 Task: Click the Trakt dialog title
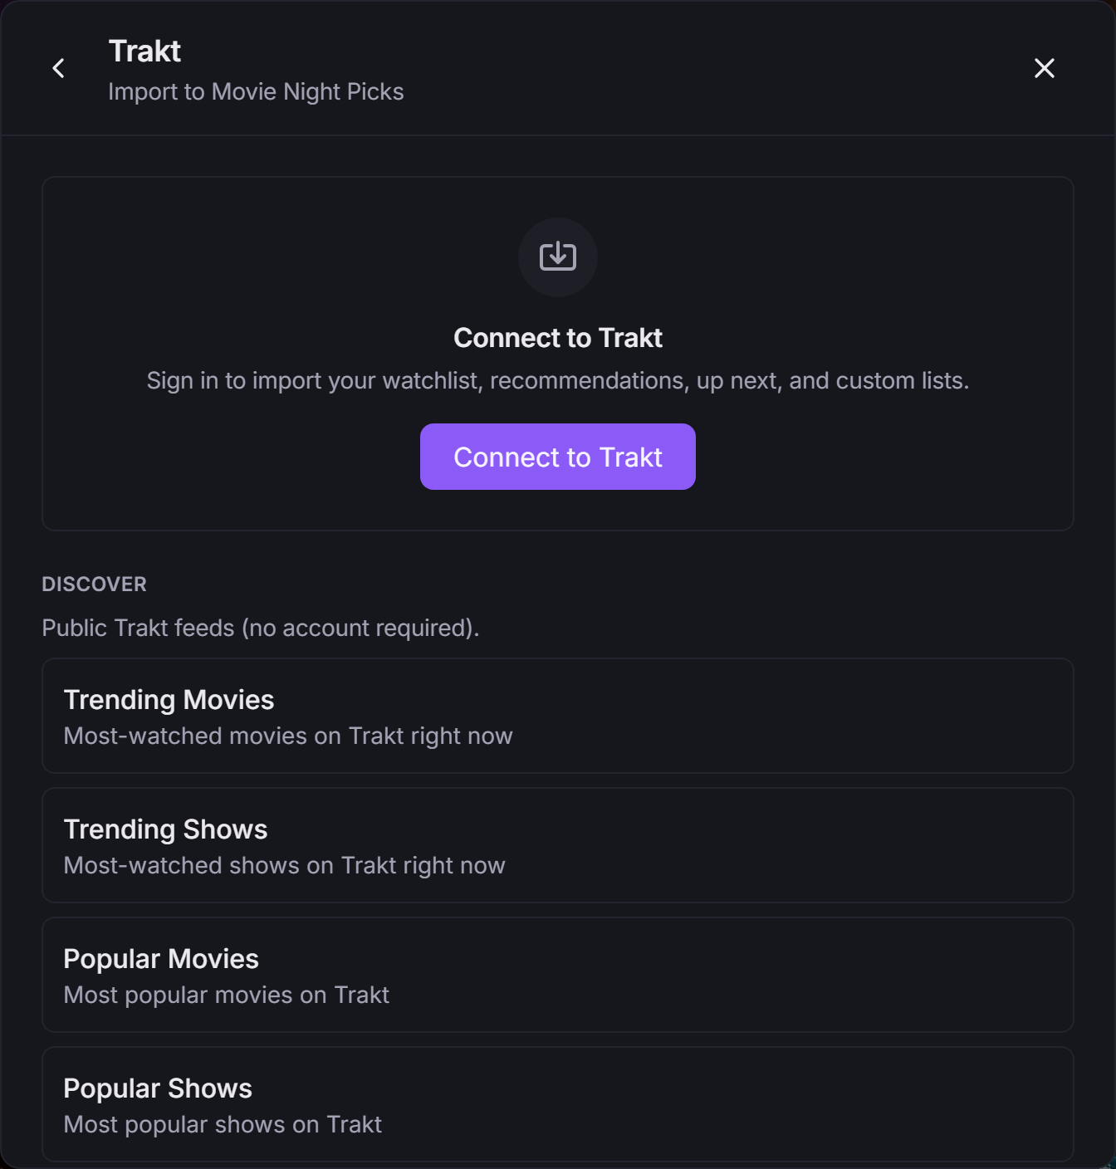coord(144,51)
